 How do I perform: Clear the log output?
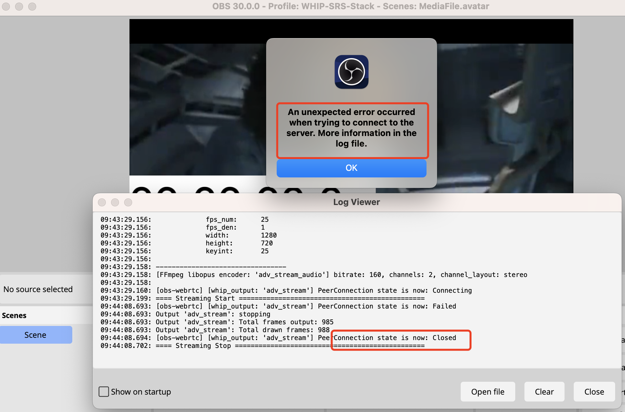point(544,392)
